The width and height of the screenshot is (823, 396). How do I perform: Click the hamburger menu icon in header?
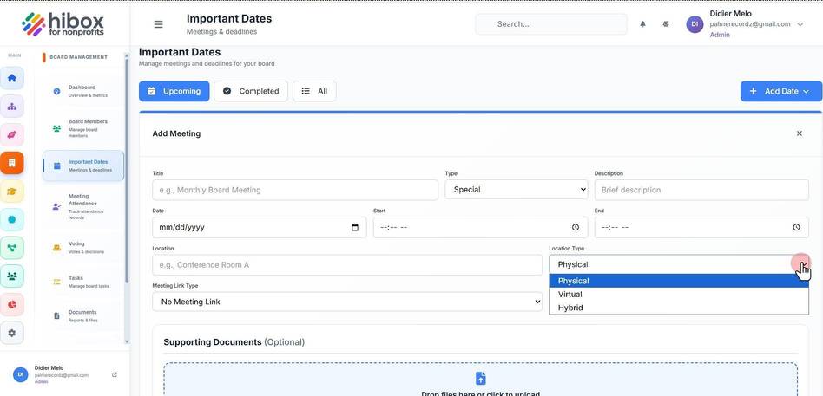click(159, 24)
